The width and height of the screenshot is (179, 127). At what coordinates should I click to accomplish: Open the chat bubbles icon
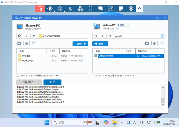coord(101,9)
